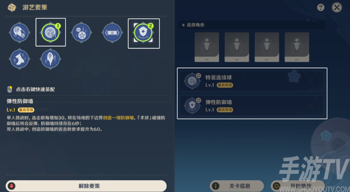Toggle the equipped 特装连续球 strategy marked 1
Screen dimensions: 350x192
[50, 33]
